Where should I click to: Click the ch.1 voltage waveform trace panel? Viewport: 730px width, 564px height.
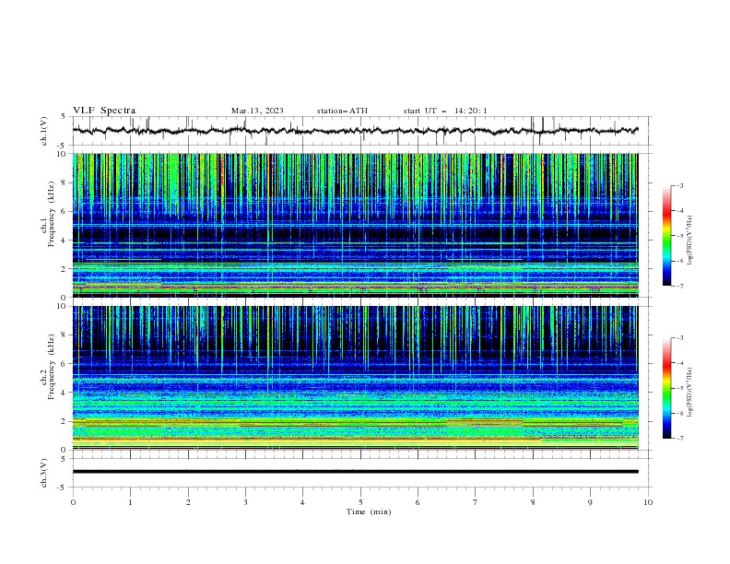(x=361, y=131)
